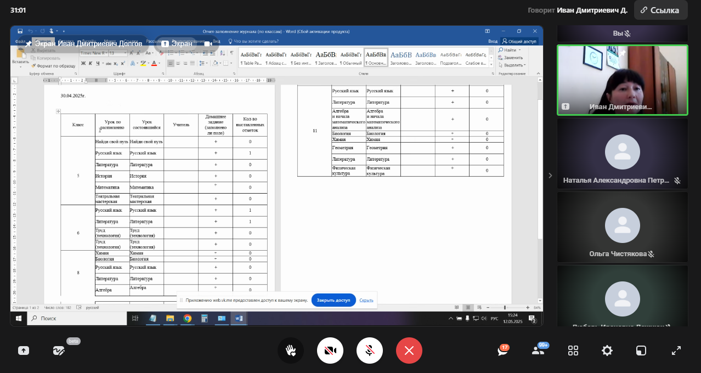Minimize call to picture-in-picture window
The width and height of the screenshot is (701, 373).
pyautogui.click(x=641, y=351)
